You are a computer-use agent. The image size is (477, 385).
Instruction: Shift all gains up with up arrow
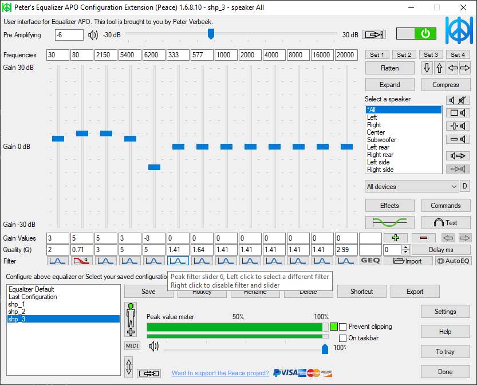439,68
